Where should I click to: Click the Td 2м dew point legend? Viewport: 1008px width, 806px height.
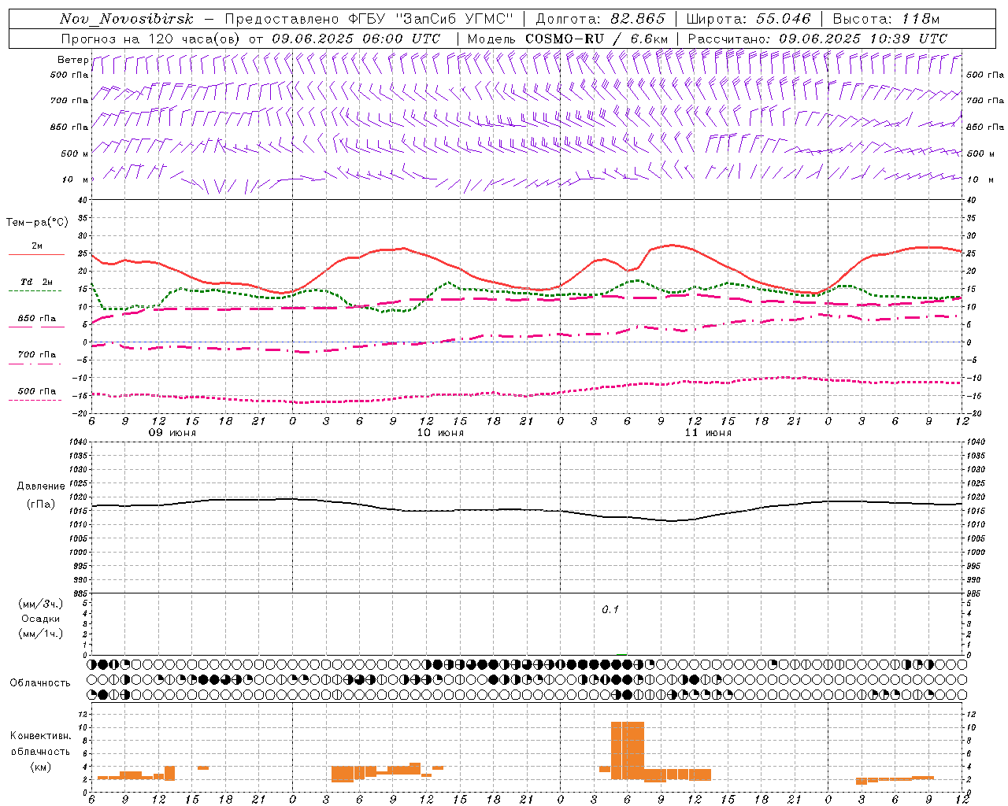(37, 282)
